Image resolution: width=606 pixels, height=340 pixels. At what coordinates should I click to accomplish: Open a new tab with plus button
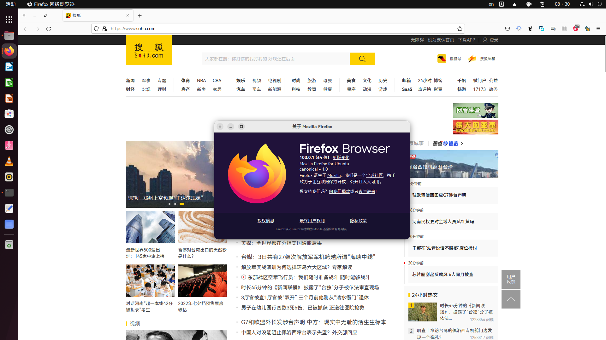click(140, 15)
